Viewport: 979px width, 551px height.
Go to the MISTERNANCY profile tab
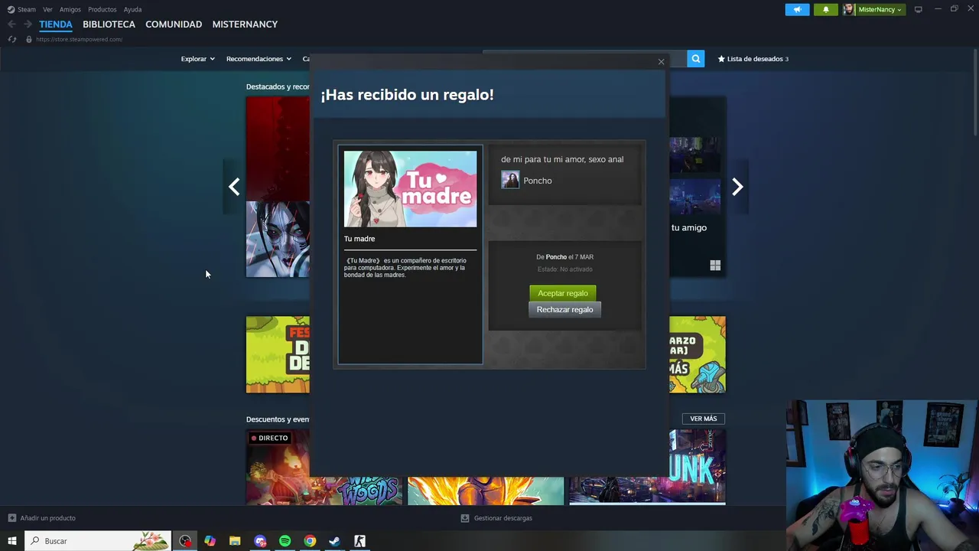pyautogui.click(x=245, y=24)
